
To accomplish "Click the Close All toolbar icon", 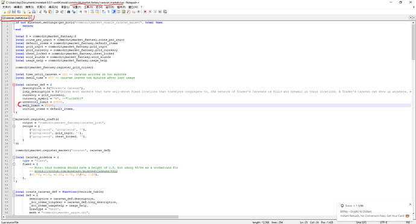I will click(x=29, y=11).
